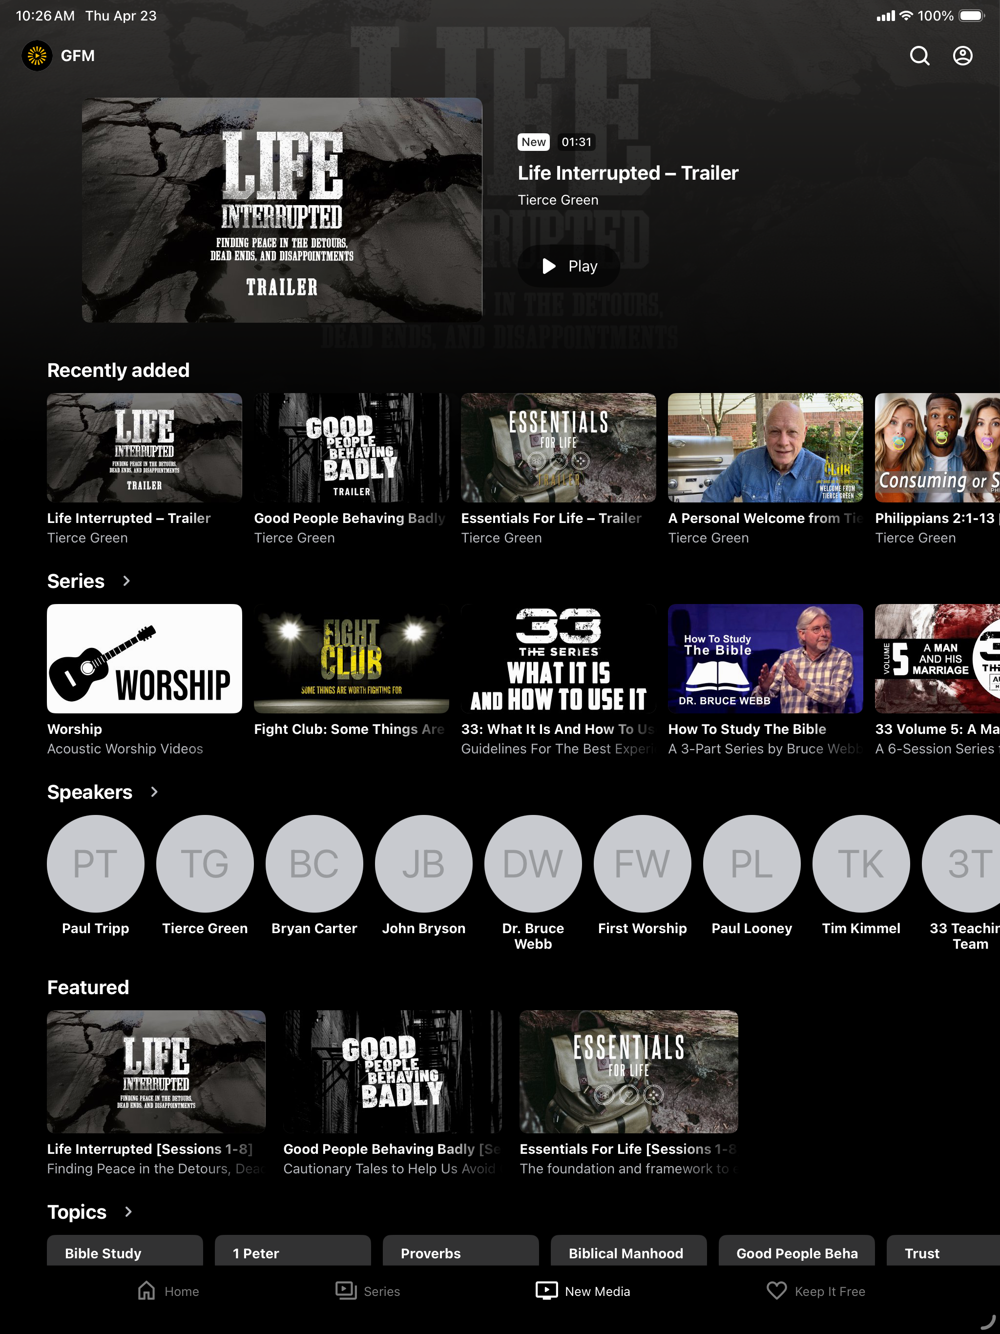Open the Worship series thumbnail
This screenshot has height=1334, width=1000.
click(x=145, y=659)
